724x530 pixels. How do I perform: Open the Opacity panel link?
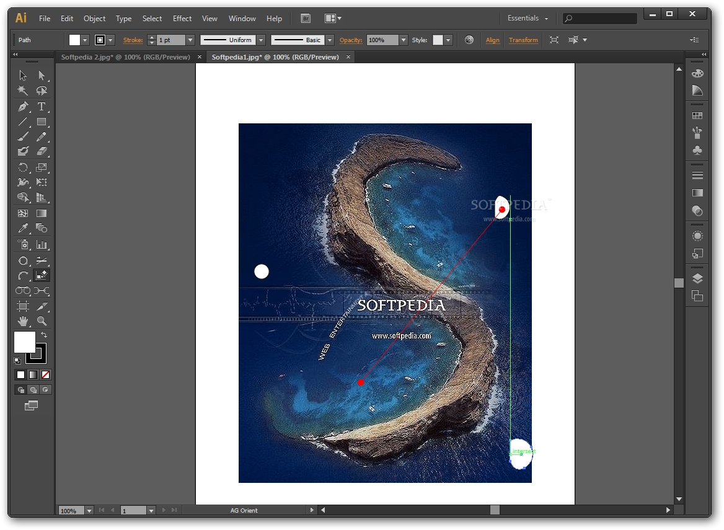click(351, 40)
